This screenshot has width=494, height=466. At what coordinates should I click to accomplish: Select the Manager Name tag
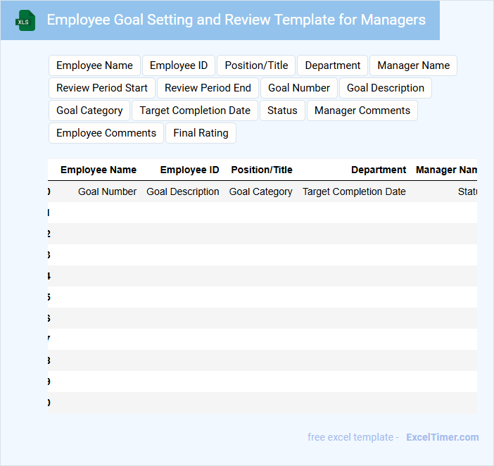pos(413,65)
